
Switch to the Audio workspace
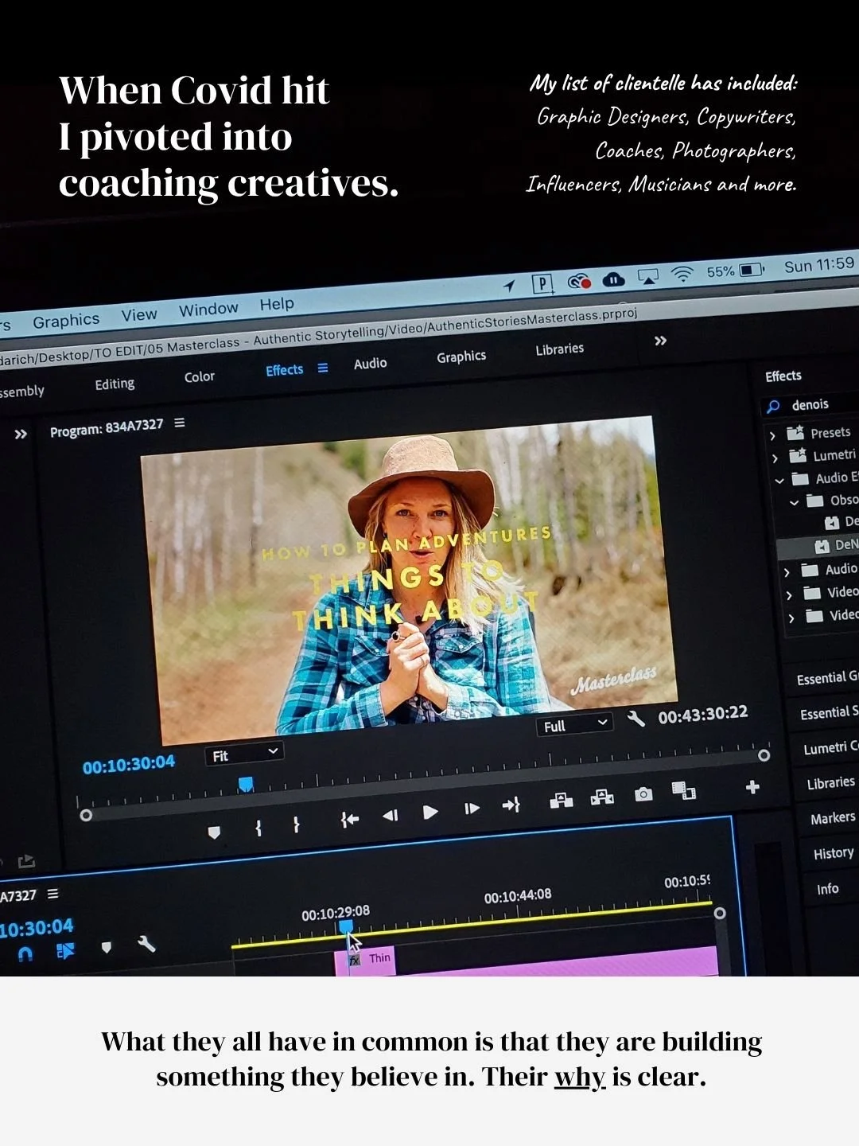(370, 363)
